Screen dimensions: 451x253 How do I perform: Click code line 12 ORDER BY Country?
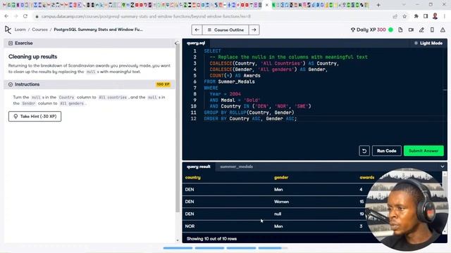(250, 119)
